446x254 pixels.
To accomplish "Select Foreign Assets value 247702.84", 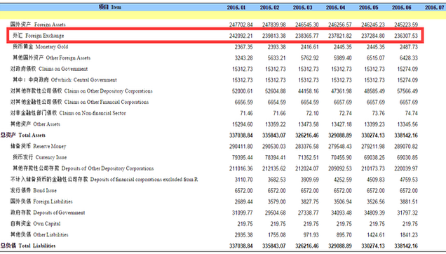I will coord(241,25).
